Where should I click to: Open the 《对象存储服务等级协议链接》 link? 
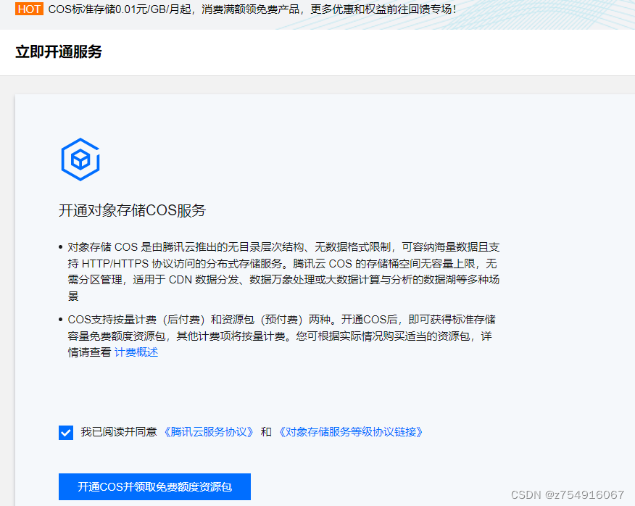coord(351,432)
